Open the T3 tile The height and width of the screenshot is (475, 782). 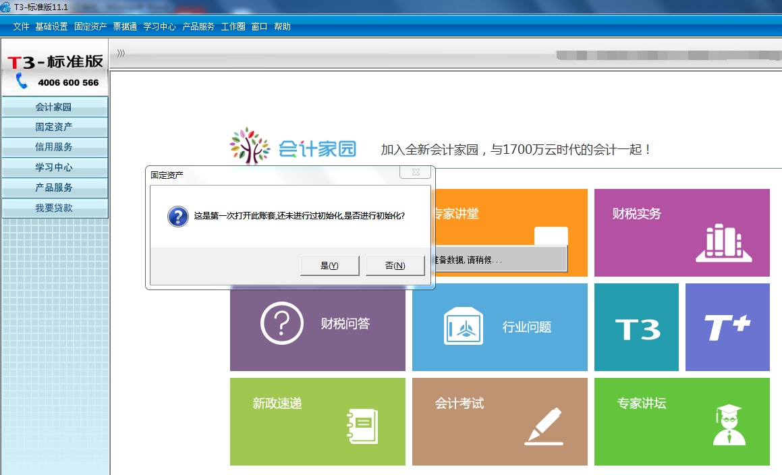[636, 327]
